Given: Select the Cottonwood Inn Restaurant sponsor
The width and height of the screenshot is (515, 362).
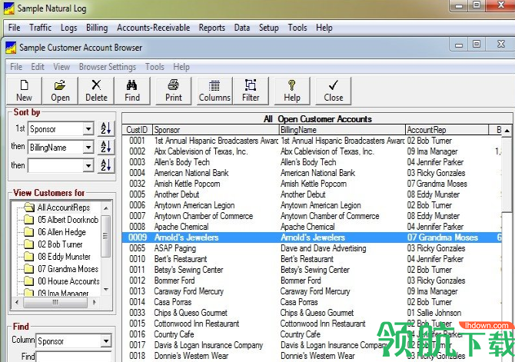Looking at the screenshot, I should tap(197, 324).
